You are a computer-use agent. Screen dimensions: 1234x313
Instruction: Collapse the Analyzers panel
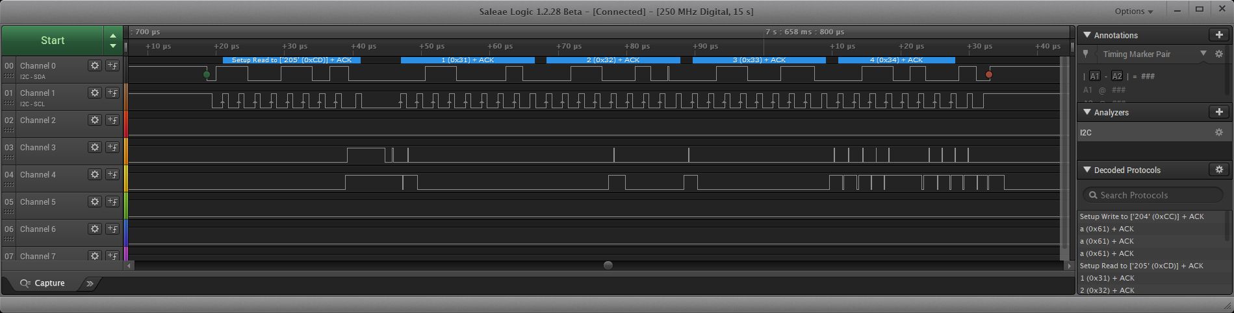coord(1085,112)
